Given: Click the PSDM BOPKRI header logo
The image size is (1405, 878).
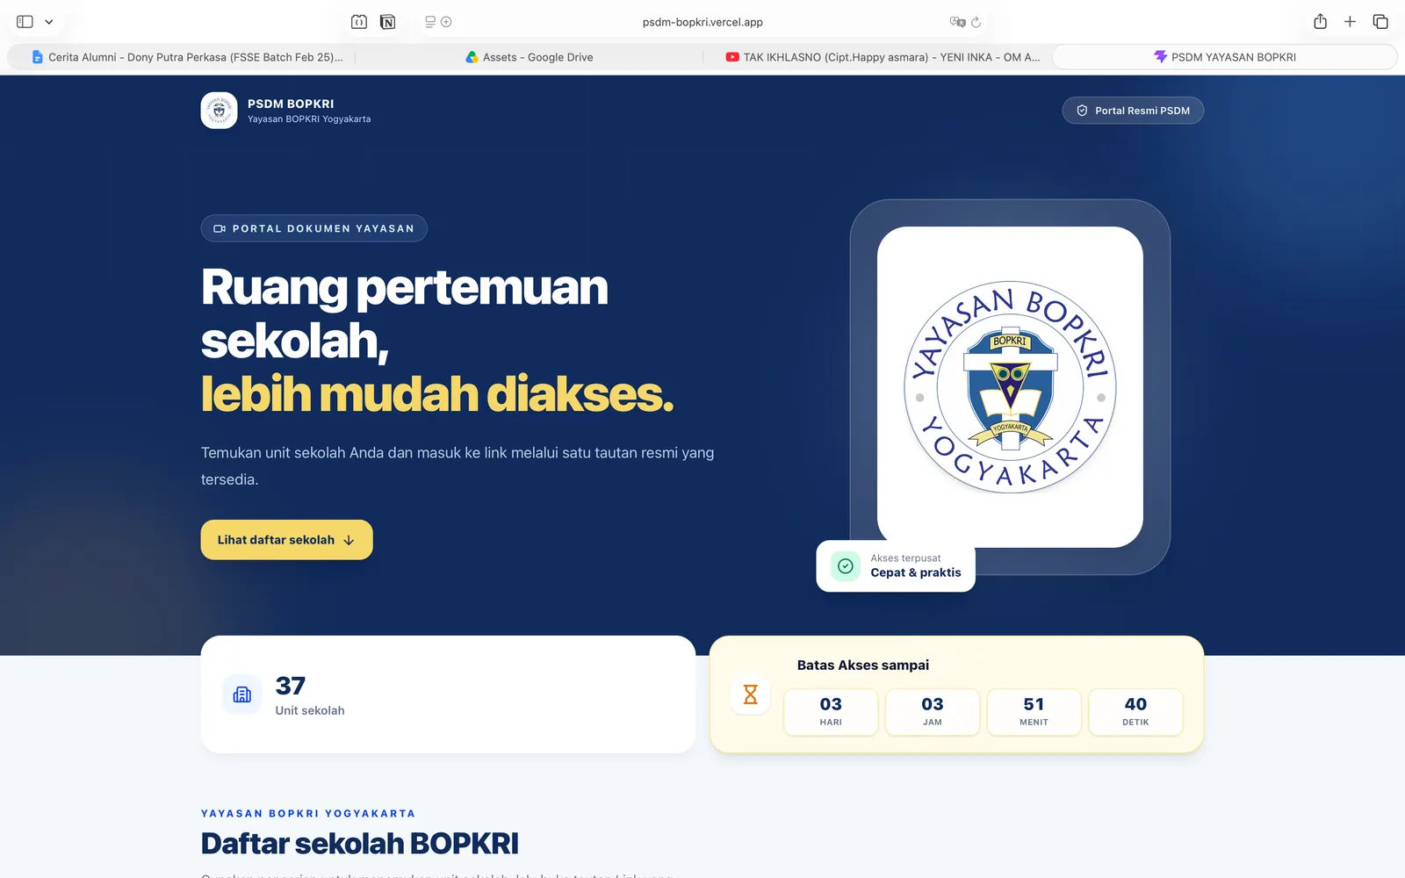Looking at the screenshot, I should [x=219, y=111].
